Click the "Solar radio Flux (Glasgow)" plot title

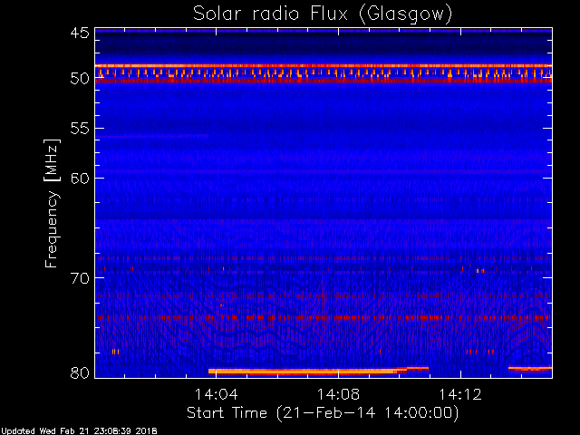tap(324, 14)
